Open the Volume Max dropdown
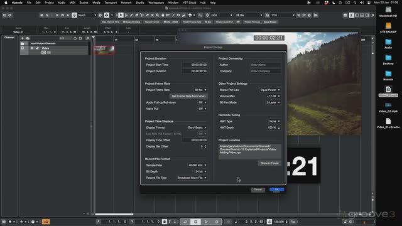The width and height of the screenshot is (402, 226). coord(273,96)
